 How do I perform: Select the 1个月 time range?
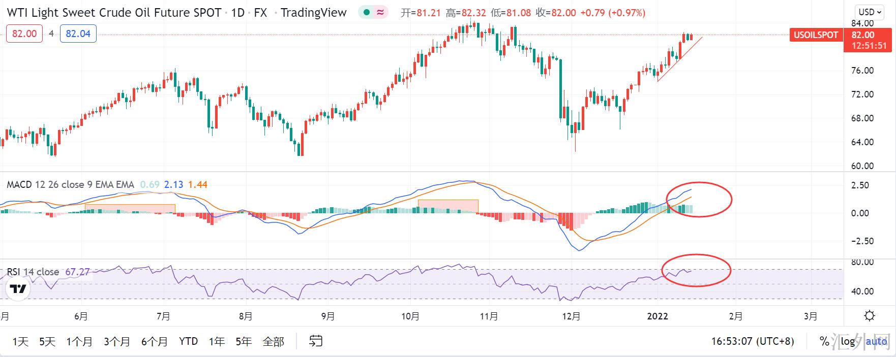click(79, 341)
